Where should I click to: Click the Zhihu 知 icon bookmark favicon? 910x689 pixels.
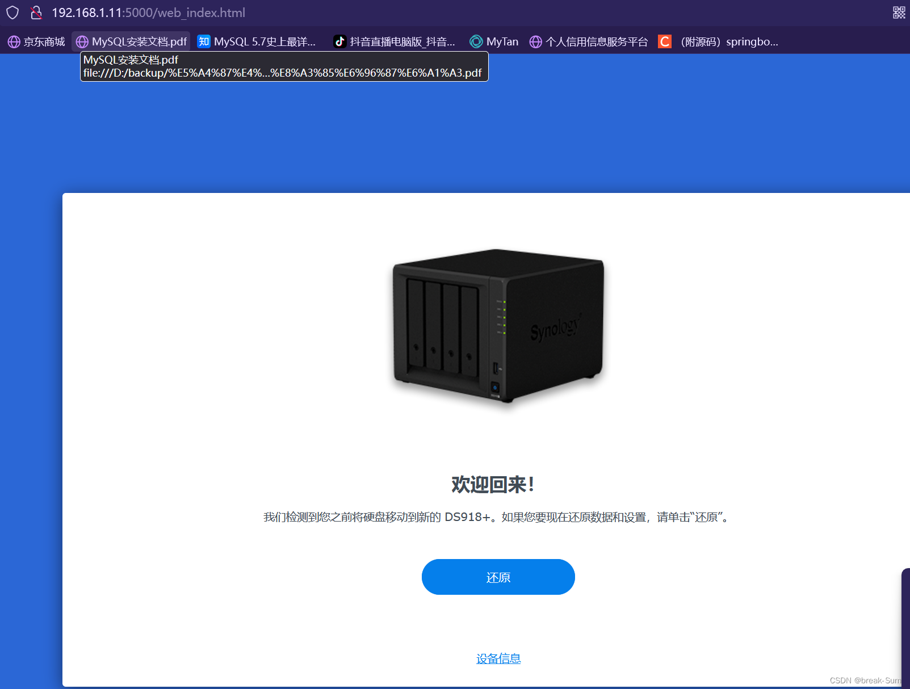[x=204, y=41]
